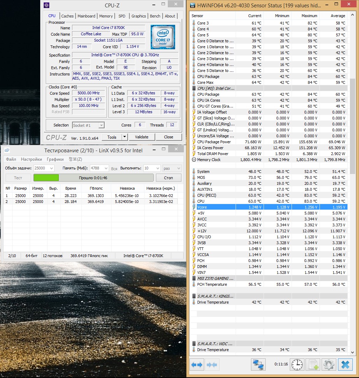Click HWiNFO shrink columns arrows icon
359x378 pixels.
pos(211,365)
